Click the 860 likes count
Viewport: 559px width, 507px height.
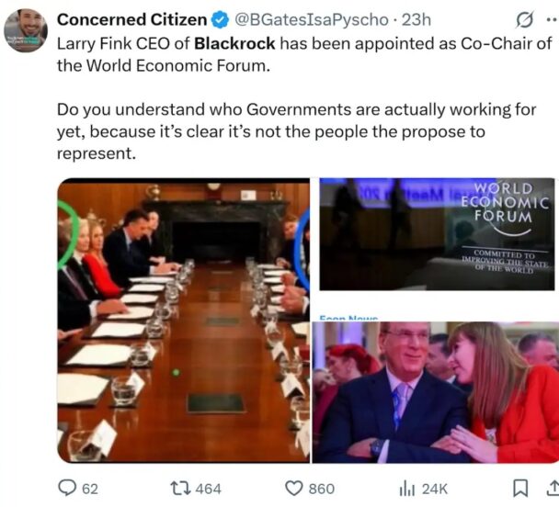coord(322,489)
